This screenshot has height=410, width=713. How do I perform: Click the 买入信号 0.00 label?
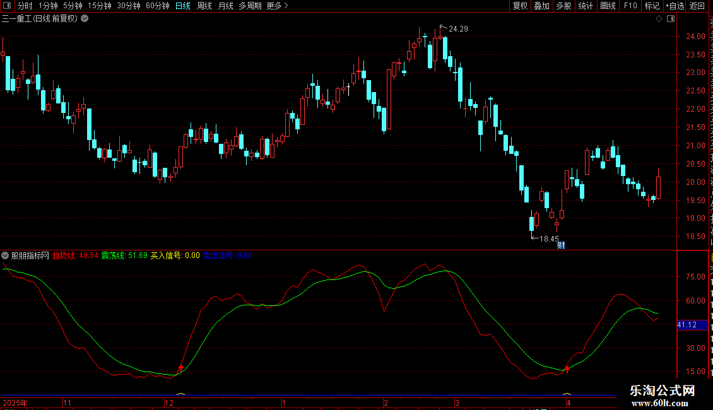coord(175,255)
